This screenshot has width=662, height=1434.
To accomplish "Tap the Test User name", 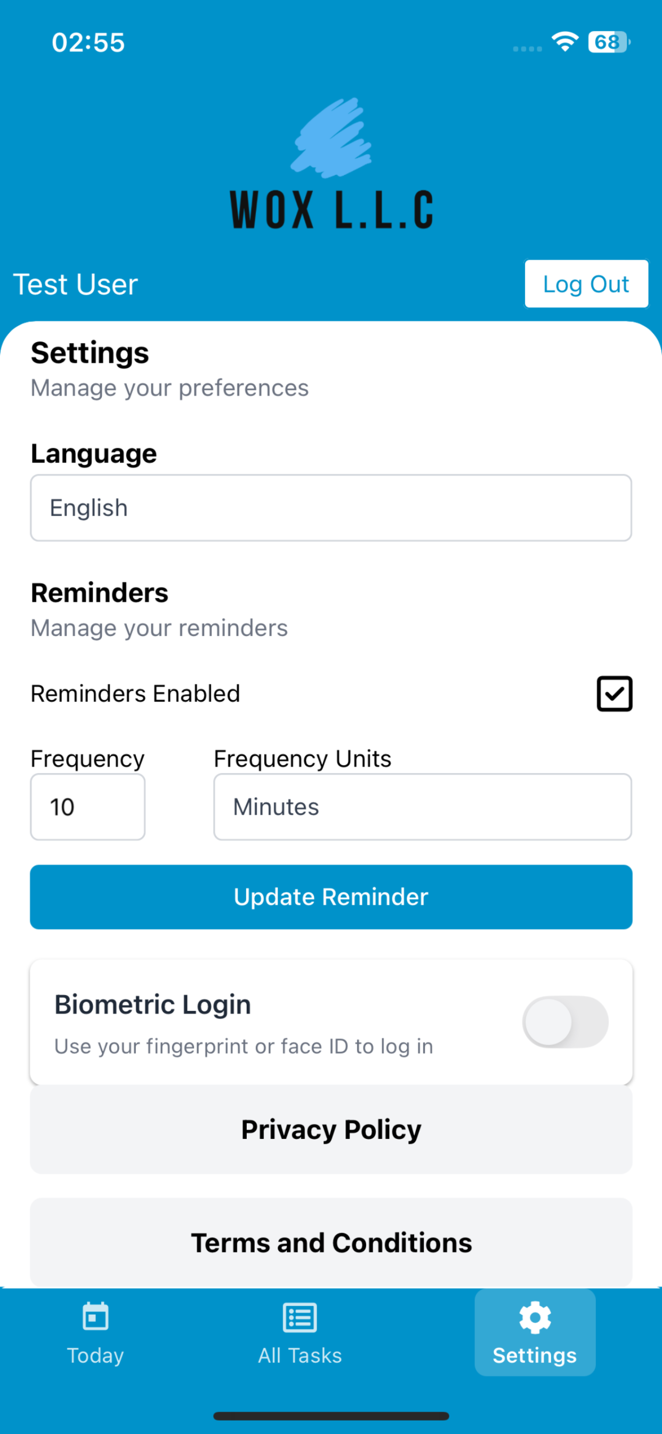I will (x=75, y=284).
